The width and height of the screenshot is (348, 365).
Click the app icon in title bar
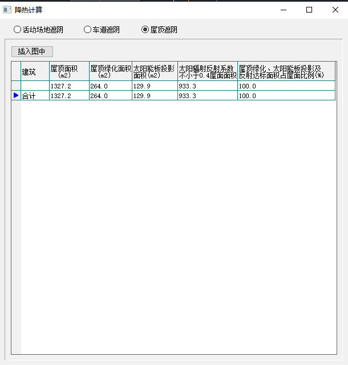point(7,10)
